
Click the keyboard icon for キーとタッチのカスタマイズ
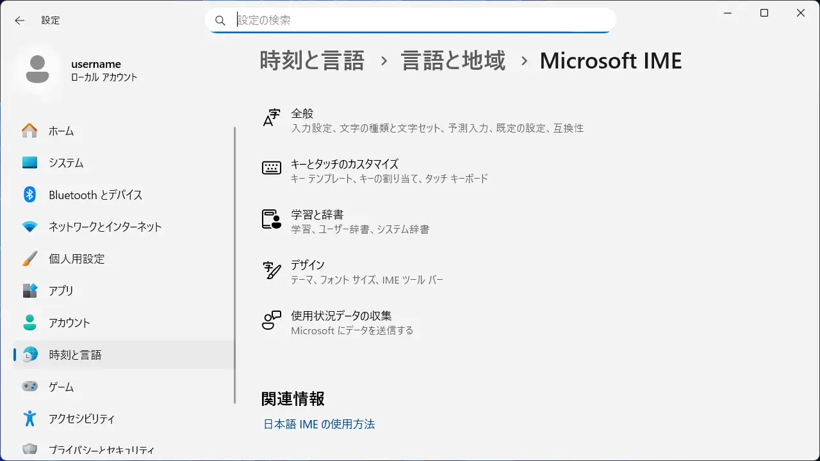272,168
